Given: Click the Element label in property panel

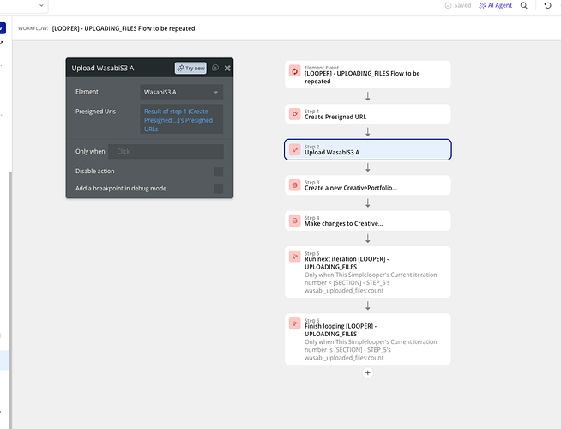Looking at the screenshot, I should click(87, 92).
